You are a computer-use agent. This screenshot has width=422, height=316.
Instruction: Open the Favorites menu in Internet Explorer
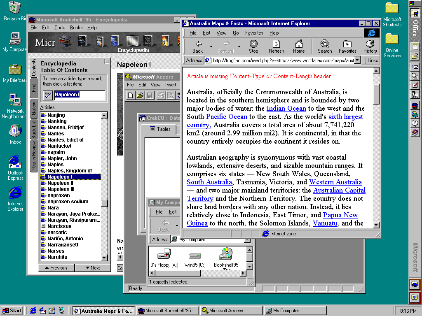coord(254,33)
